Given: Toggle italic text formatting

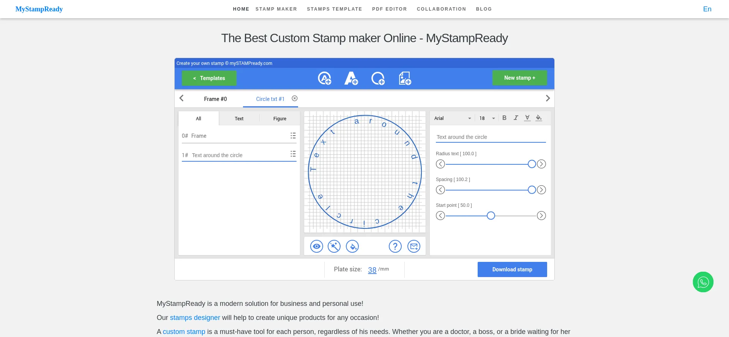Looking at the screenshot, I should click(x=516, y=118).
